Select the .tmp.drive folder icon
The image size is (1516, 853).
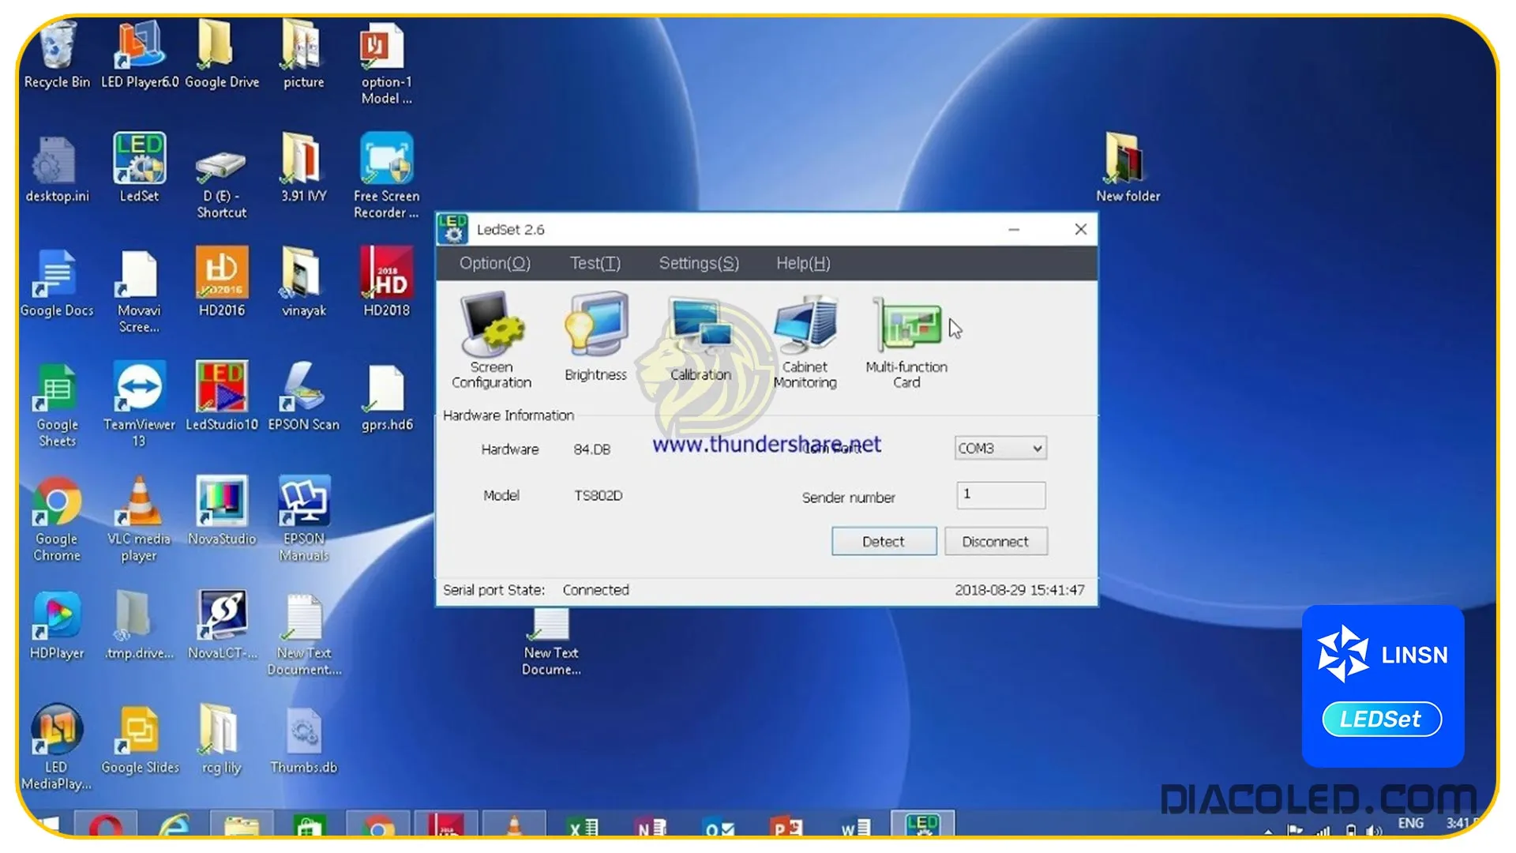[x=140, y=626]
